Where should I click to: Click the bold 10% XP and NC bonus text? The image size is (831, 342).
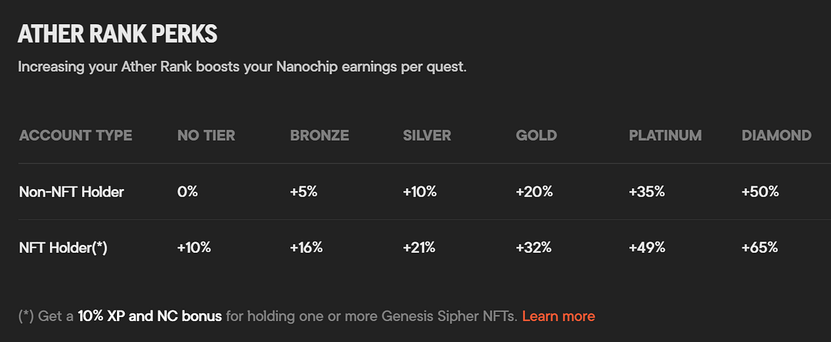pyautogui.click(x=150, y=316)
